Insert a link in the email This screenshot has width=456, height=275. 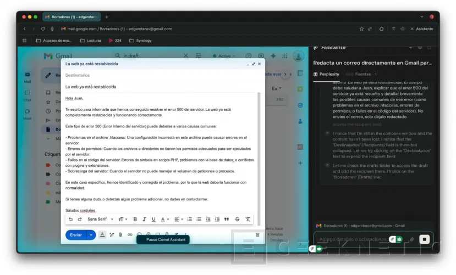(x=130, y=235)
